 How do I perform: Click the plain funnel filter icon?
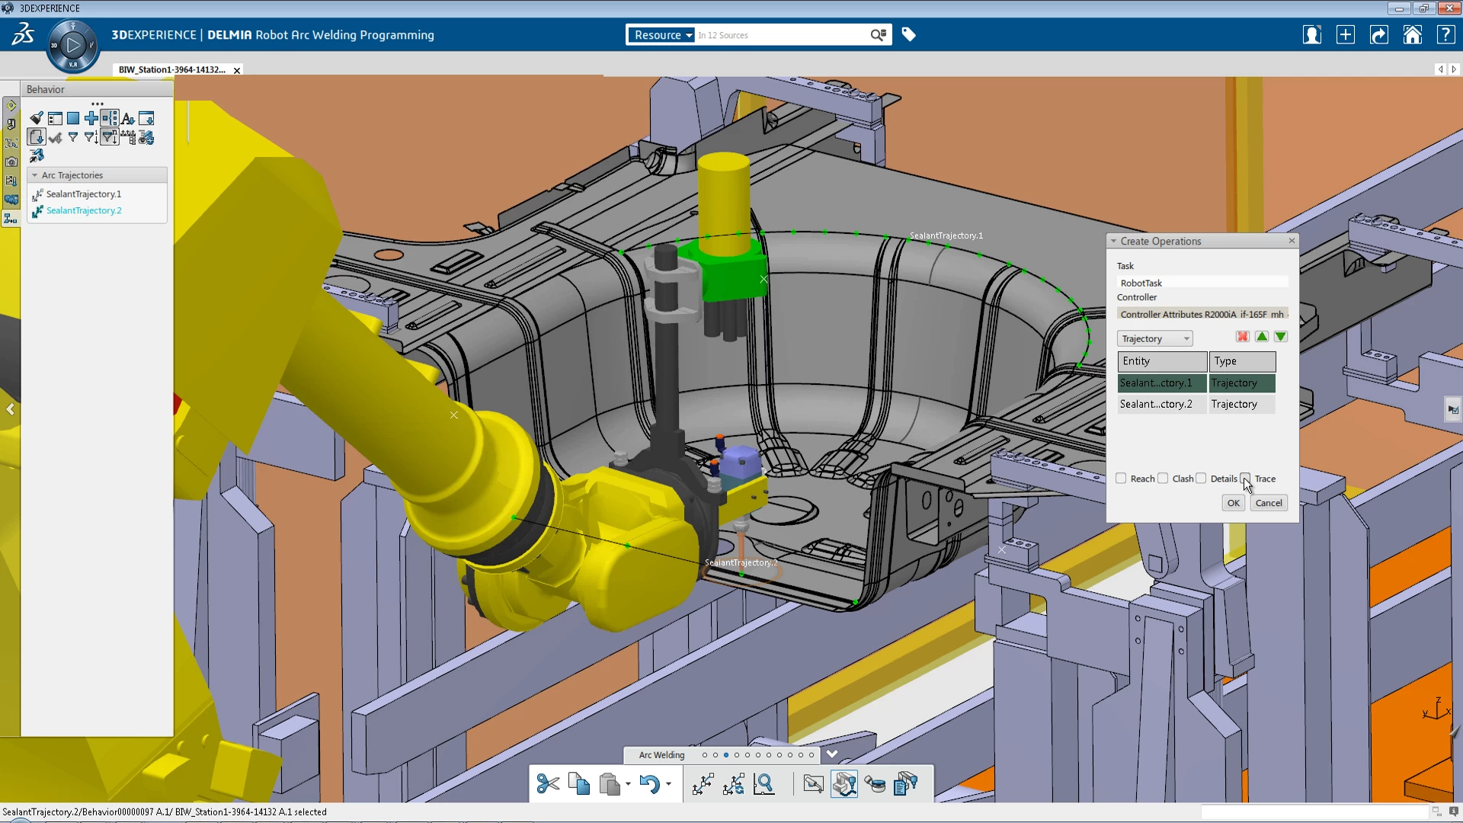click(73, 137)
